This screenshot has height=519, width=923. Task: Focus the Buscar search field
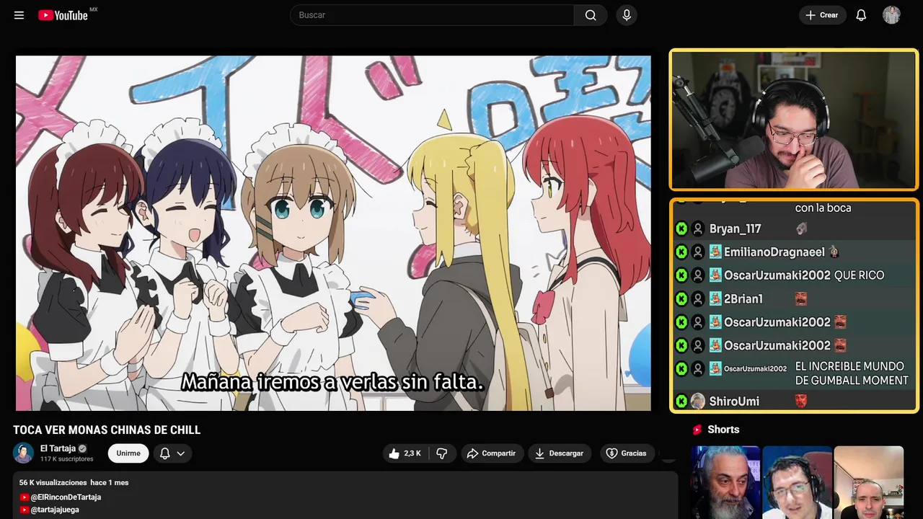coord(432,15)
